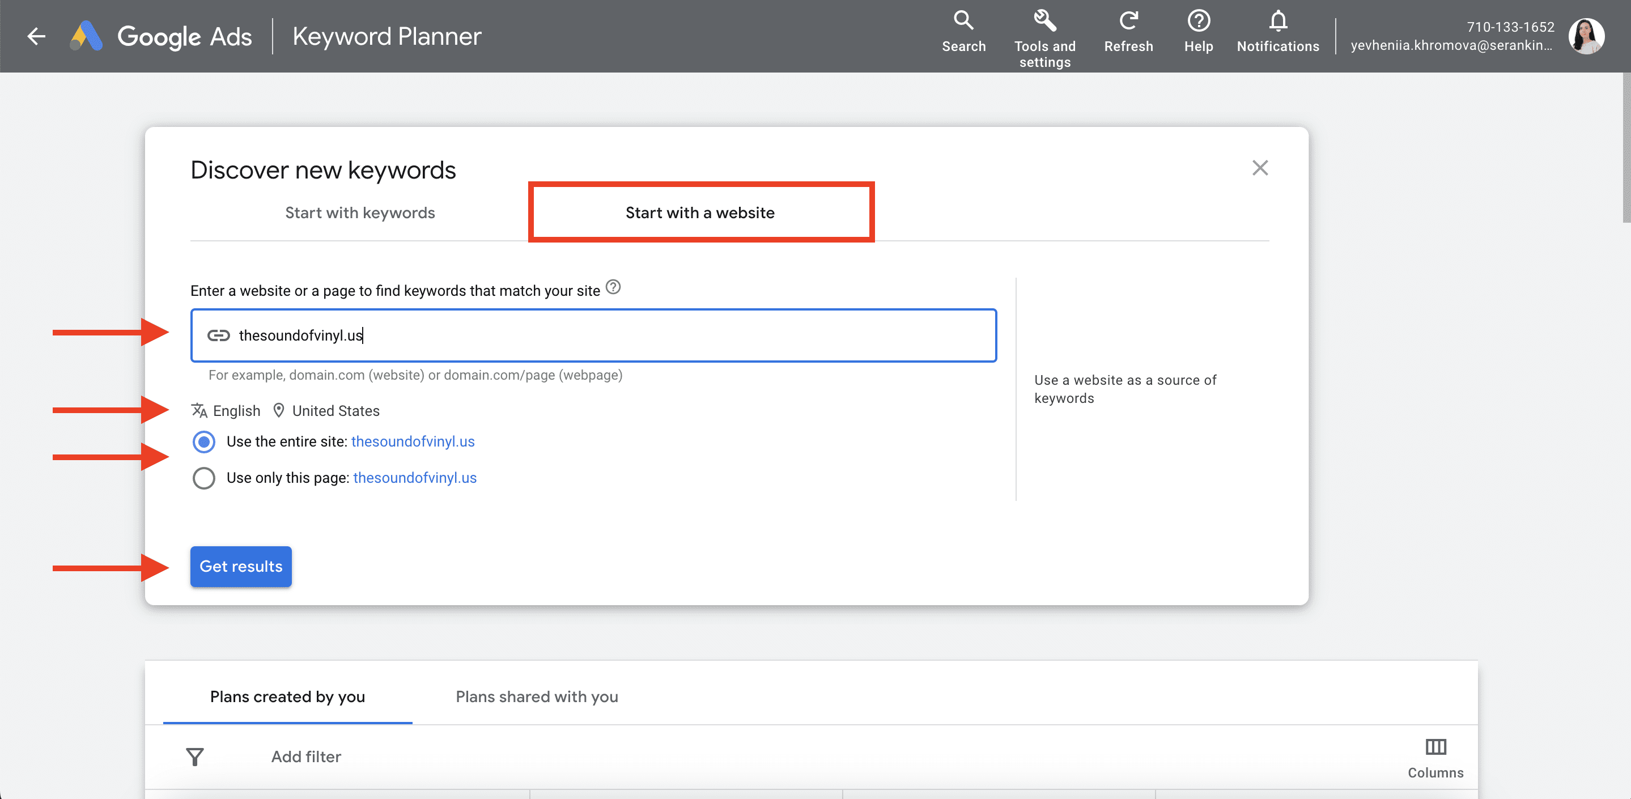Open the account profile avatar
1631x799 pixels.
(x=1586, y=36)
